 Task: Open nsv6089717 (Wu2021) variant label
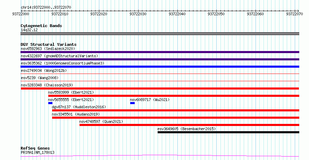tap(150, 100)
